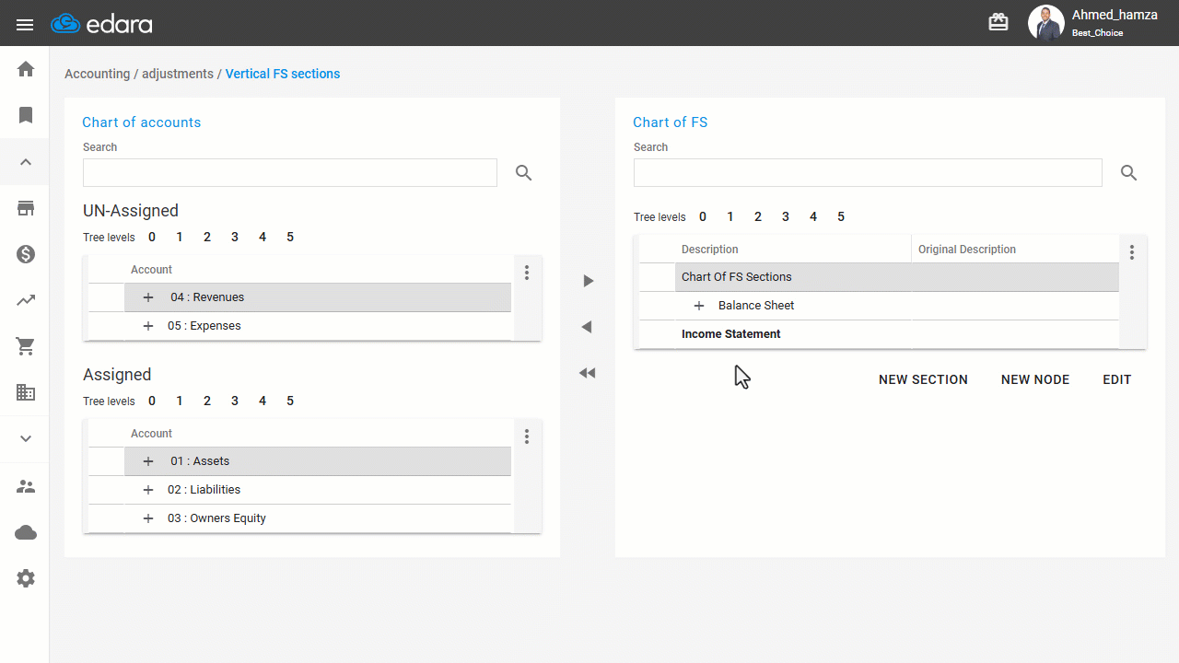Set Assigned tree level to 1

coord(180,401)
